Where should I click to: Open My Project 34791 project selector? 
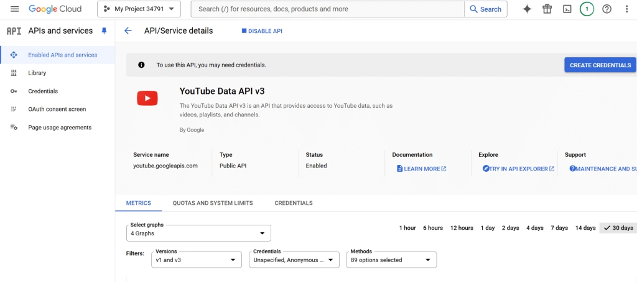pyautogui.click(x=139, y=9)
